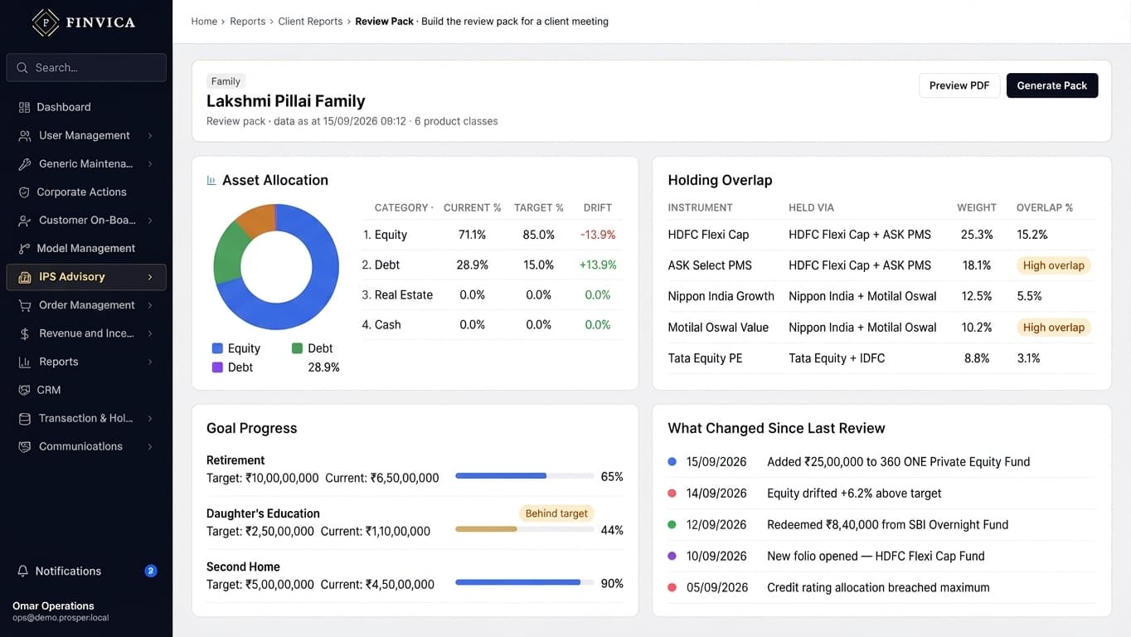Expand the IPS Advisory chevron

(x=150, y=277)
